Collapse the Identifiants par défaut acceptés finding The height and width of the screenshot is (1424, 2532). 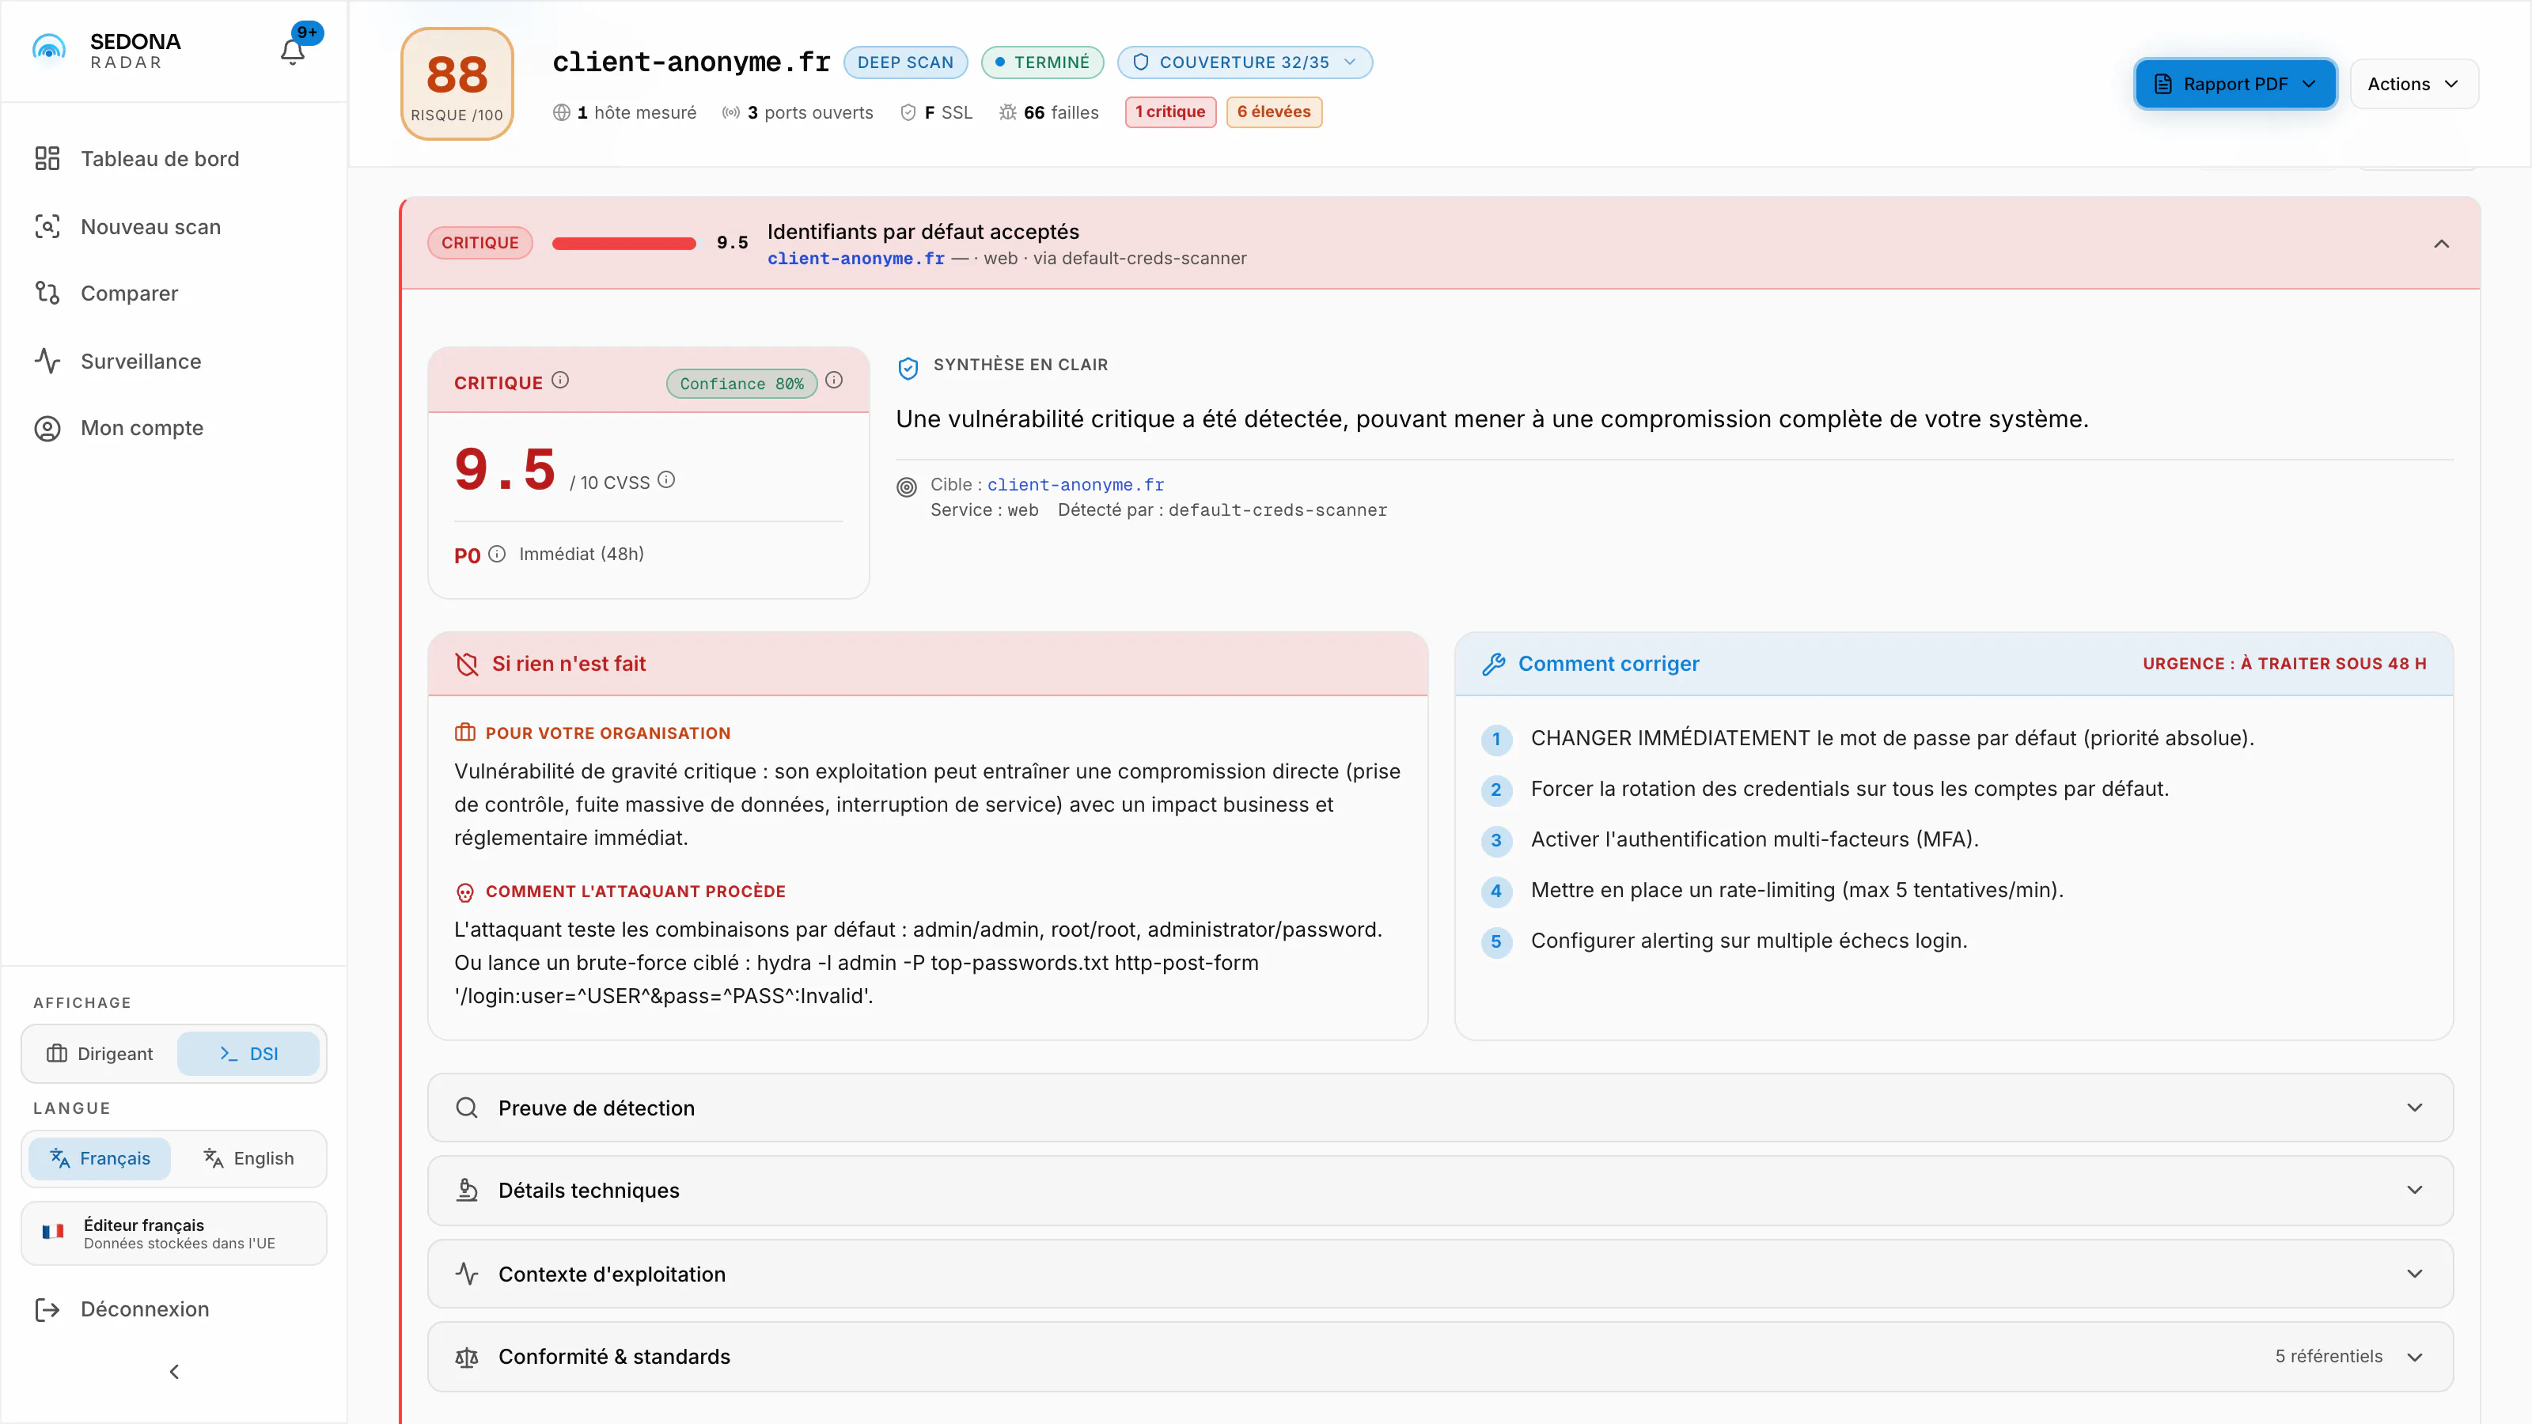(x=2440, y=244)
